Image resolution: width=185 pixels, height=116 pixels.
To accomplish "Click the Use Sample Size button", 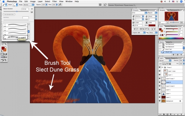I will (x=9, y=14).
